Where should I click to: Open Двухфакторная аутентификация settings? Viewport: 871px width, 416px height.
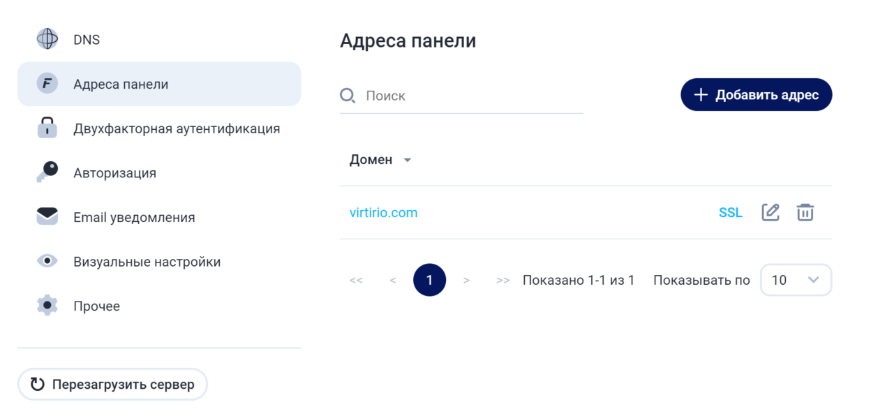[177, 128]
